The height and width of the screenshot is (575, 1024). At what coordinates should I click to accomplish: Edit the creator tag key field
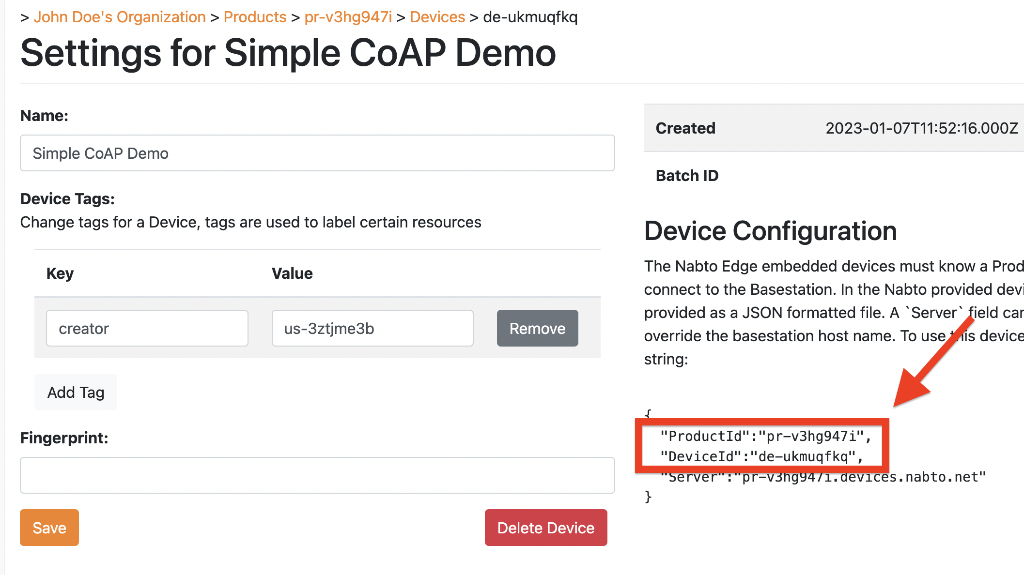pos(147,329)
